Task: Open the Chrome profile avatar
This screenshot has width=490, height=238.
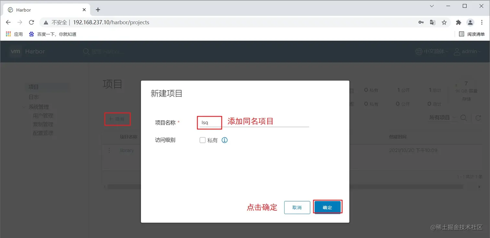Action: (470, 22)
